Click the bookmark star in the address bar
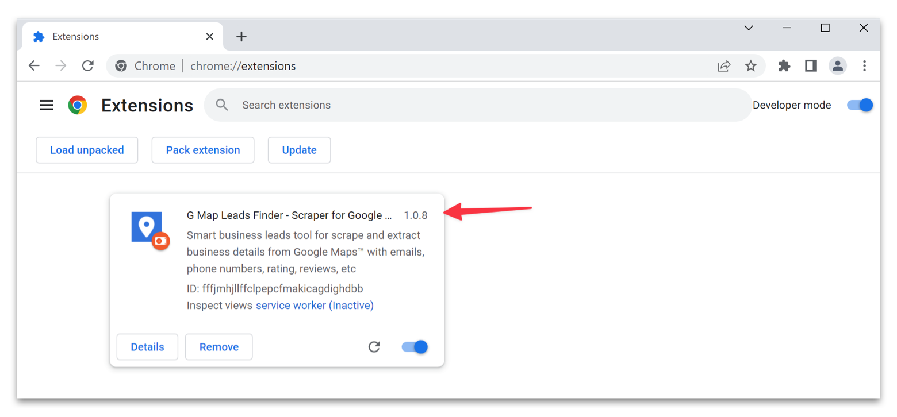The image size is (897, 417). point(751,65)
